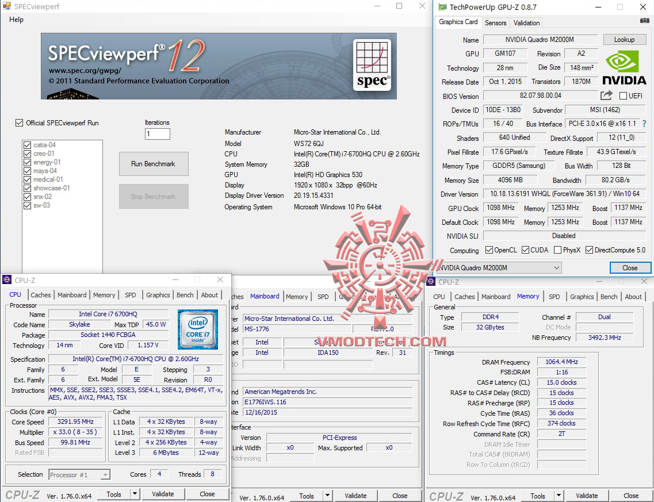Viewport: 654px width, 502px height.
Task: Open the Mainboard tab in left CPU-Z
Action: pyautogui.click(x=72, y=295)
